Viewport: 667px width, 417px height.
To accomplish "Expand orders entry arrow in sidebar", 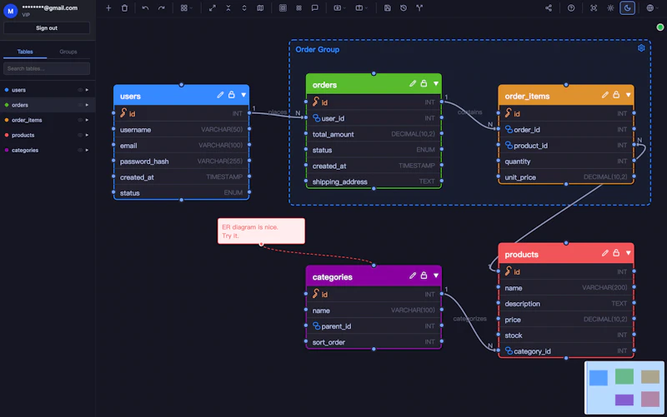I will (87, 105).
